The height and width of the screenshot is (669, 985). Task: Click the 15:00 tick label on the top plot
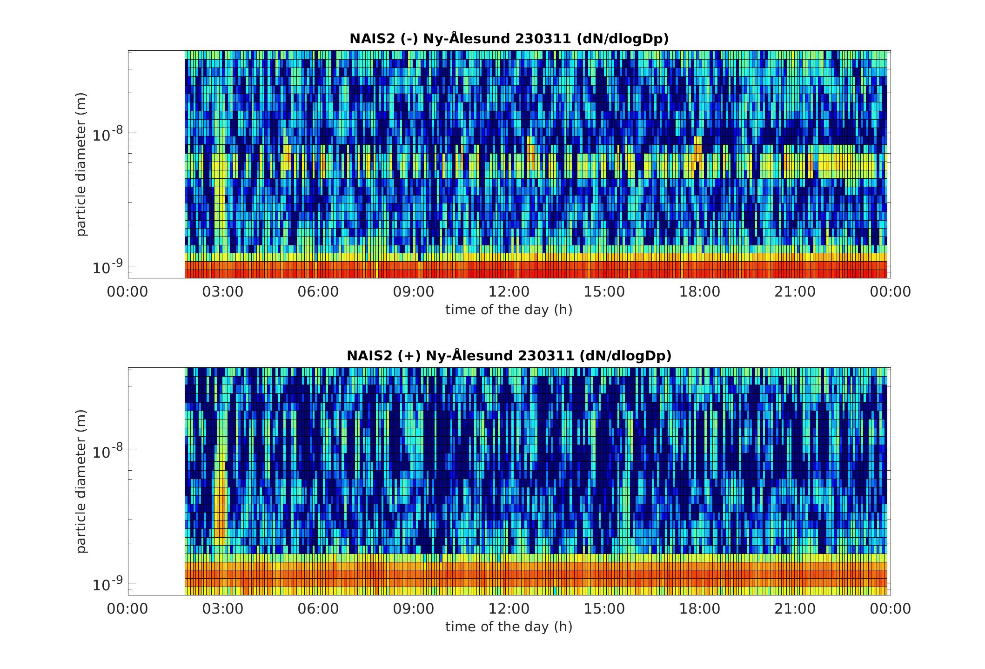point(604,292)
